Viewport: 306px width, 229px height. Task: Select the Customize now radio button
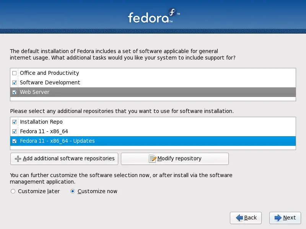coord(73,191)
